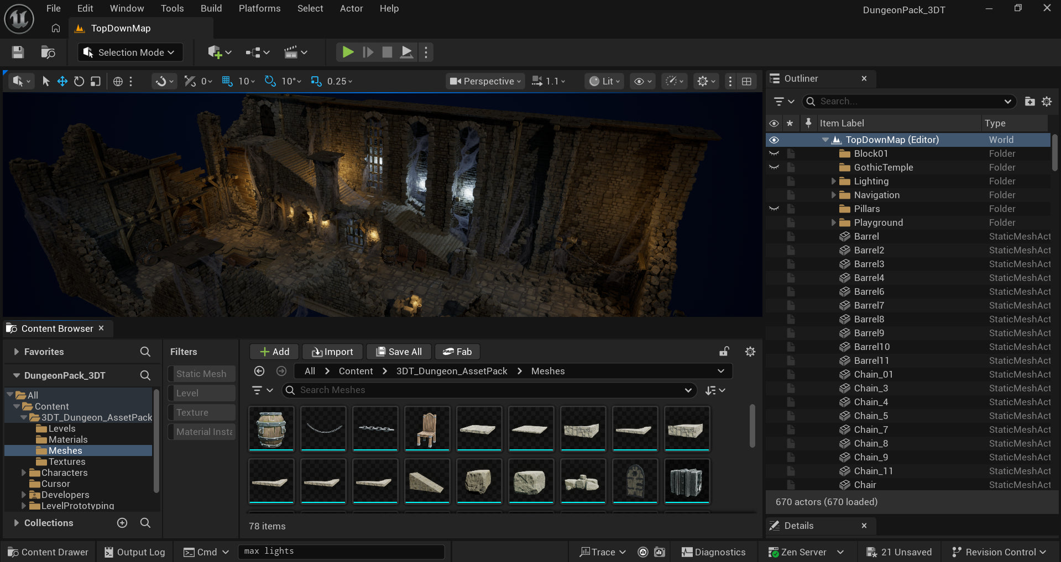Click the Eject from player button

[x=406, y=52]
